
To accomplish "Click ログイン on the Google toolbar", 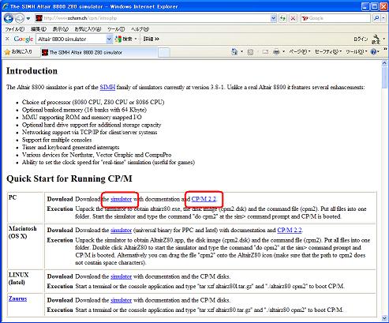I will 361,39.
